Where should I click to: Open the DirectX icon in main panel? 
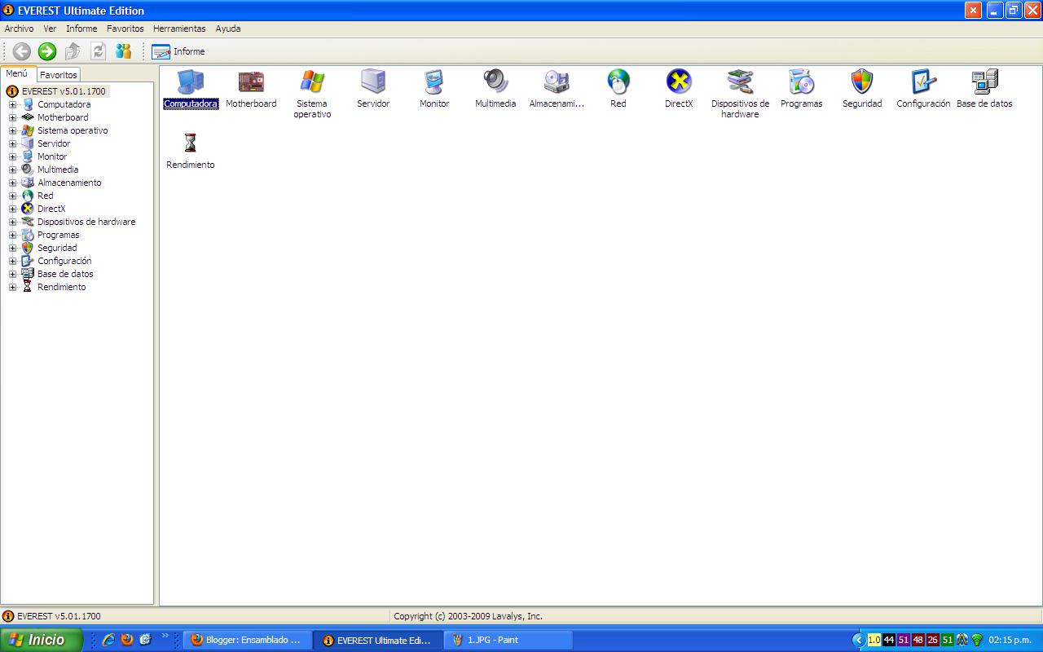pyautogui.click(x=679, y=82)
